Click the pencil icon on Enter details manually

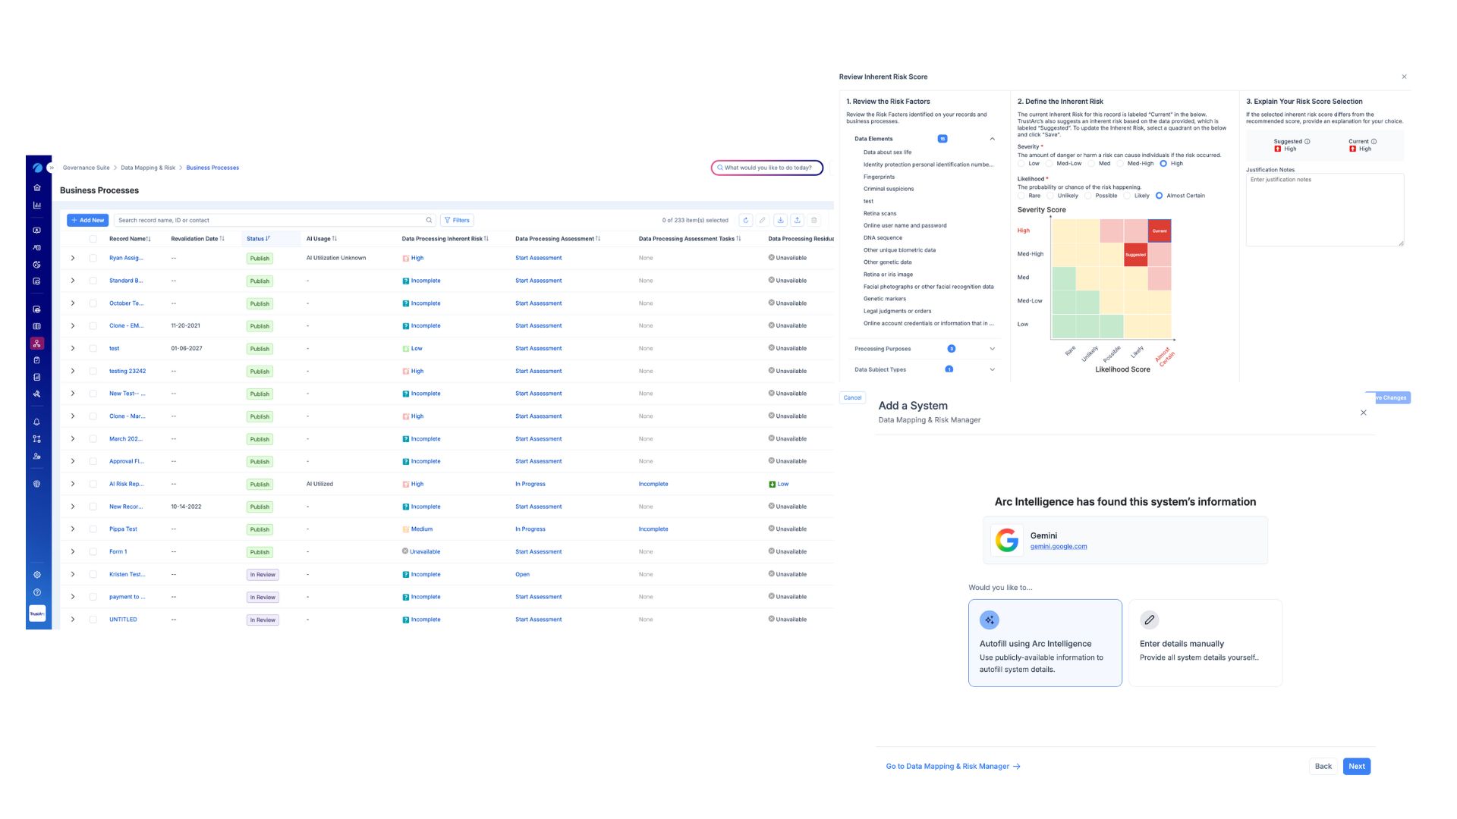(1149, 620)
